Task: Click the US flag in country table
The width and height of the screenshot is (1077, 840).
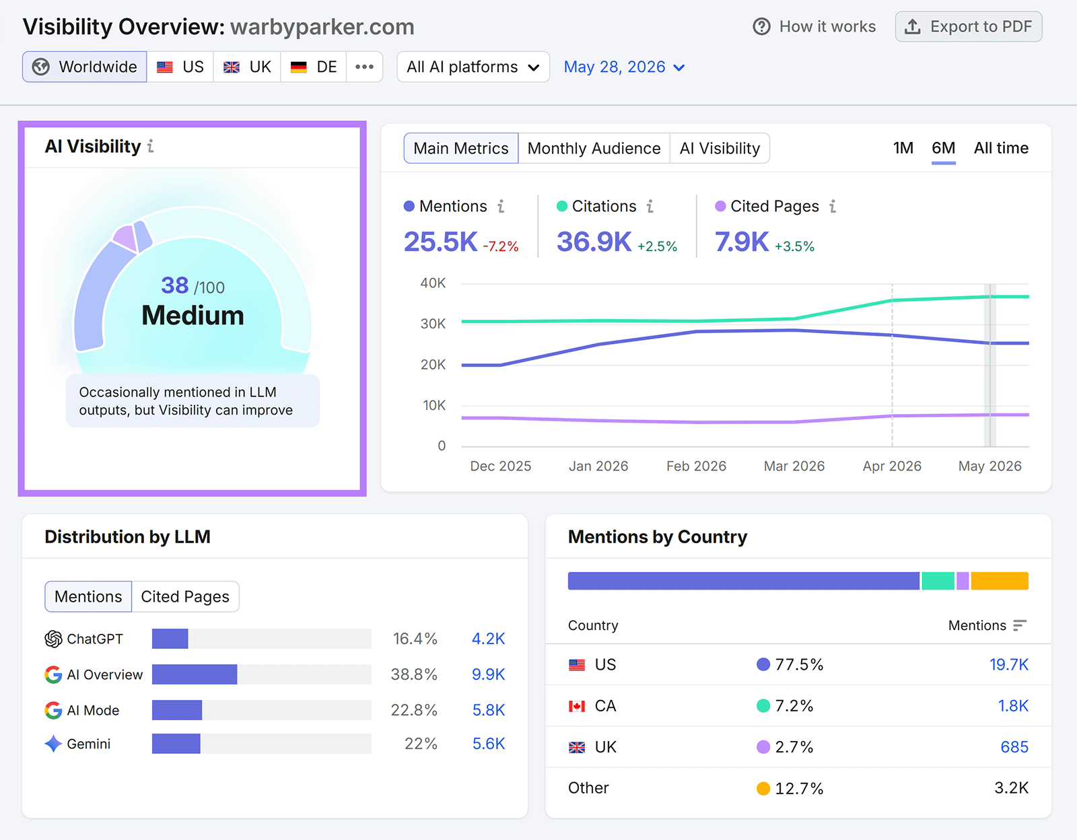Action: point(577,665)
